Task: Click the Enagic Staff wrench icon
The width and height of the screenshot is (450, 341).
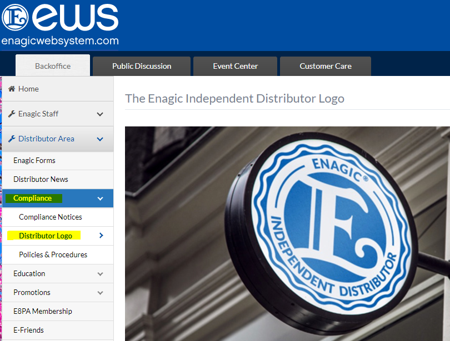Action: click(12, 114)
